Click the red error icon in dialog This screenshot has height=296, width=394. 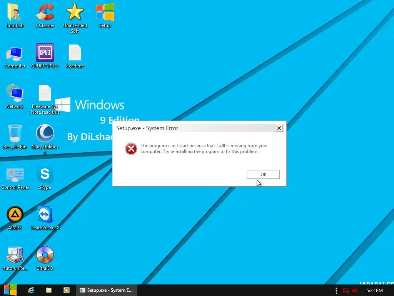[x=131, y=148]
